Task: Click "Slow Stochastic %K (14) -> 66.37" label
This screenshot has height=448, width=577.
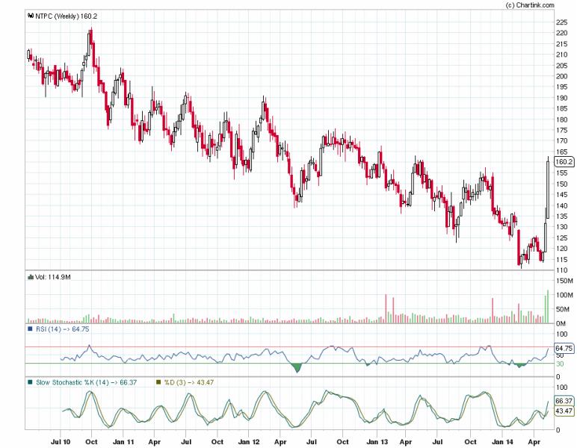Action: (x=86, y=382)
